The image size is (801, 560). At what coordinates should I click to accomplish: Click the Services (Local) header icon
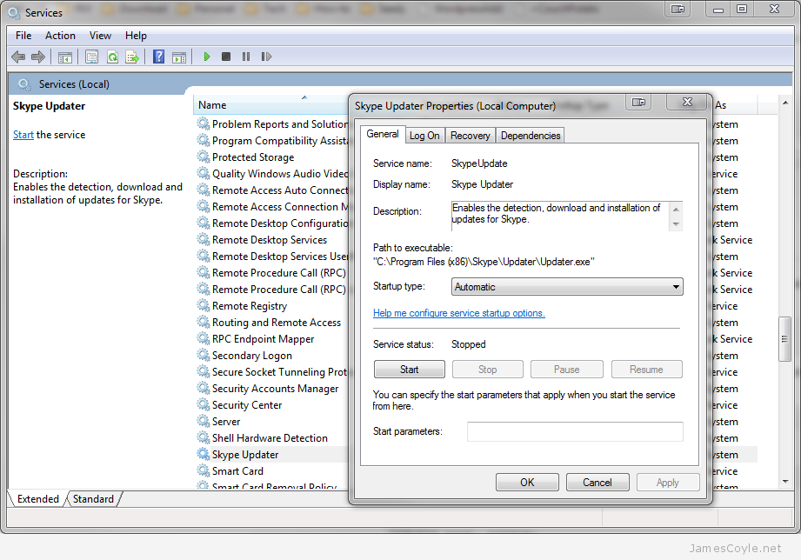[x=24, y=83]
